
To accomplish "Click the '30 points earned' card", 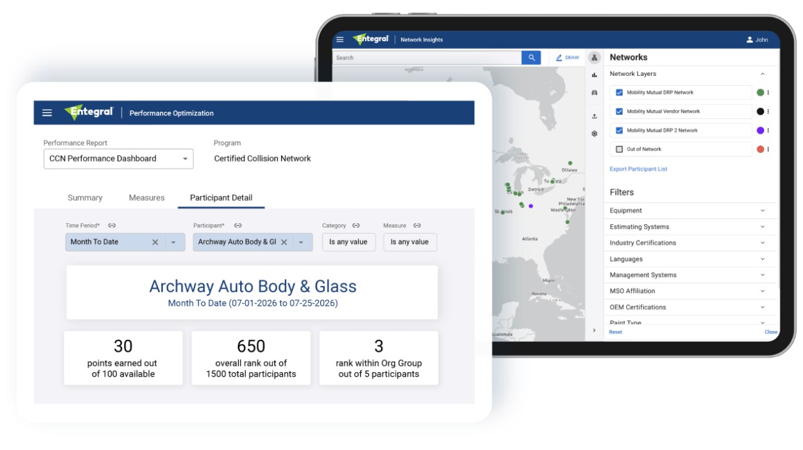I will click(x=123, y=358).
